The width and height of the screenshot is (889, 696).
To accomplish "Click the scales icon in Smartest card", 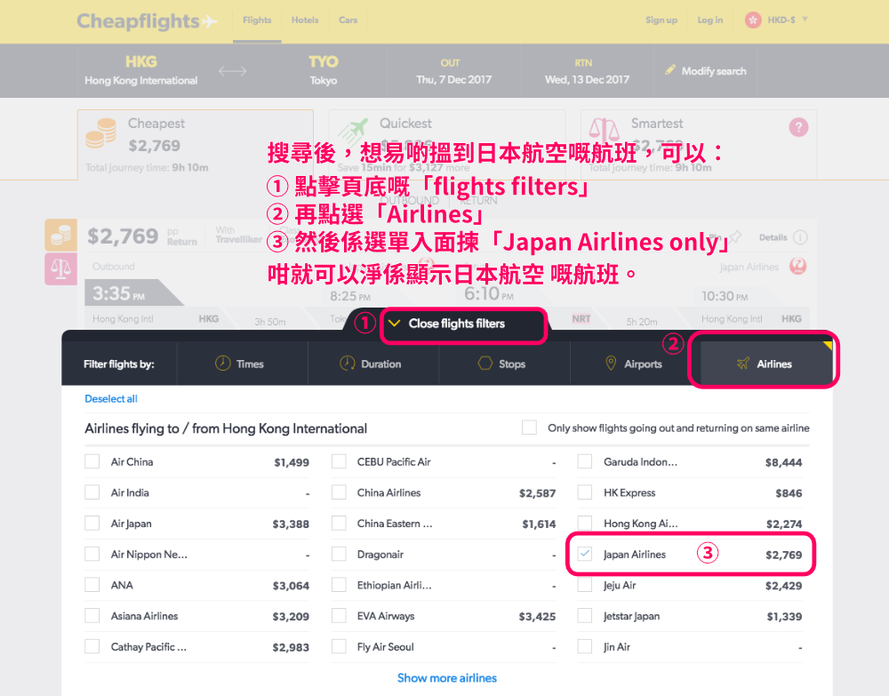I will [x=604, y=131].
